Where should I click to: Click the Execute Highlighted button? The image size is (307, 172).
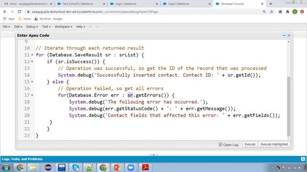coord(274,144)
